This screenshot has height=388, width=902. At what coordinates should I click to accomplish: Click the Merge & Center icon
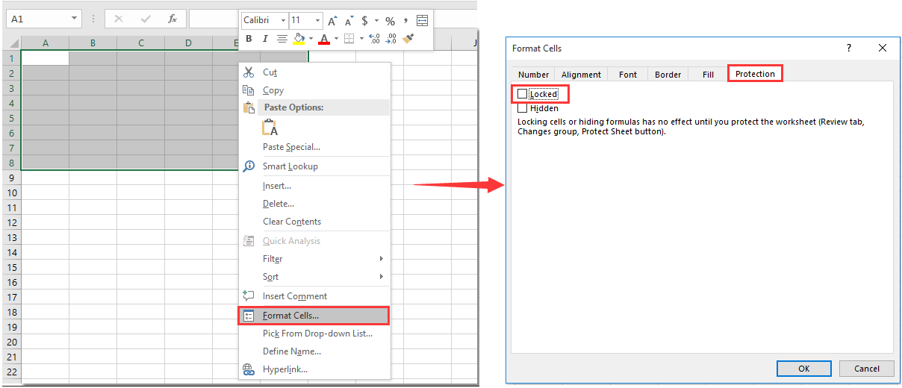tap(423, 21)
